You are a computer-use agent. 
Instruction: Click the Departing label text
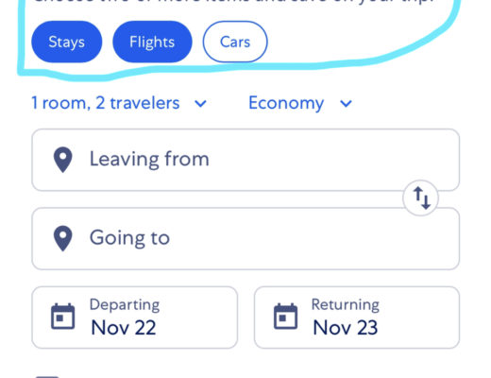(125, 305)
